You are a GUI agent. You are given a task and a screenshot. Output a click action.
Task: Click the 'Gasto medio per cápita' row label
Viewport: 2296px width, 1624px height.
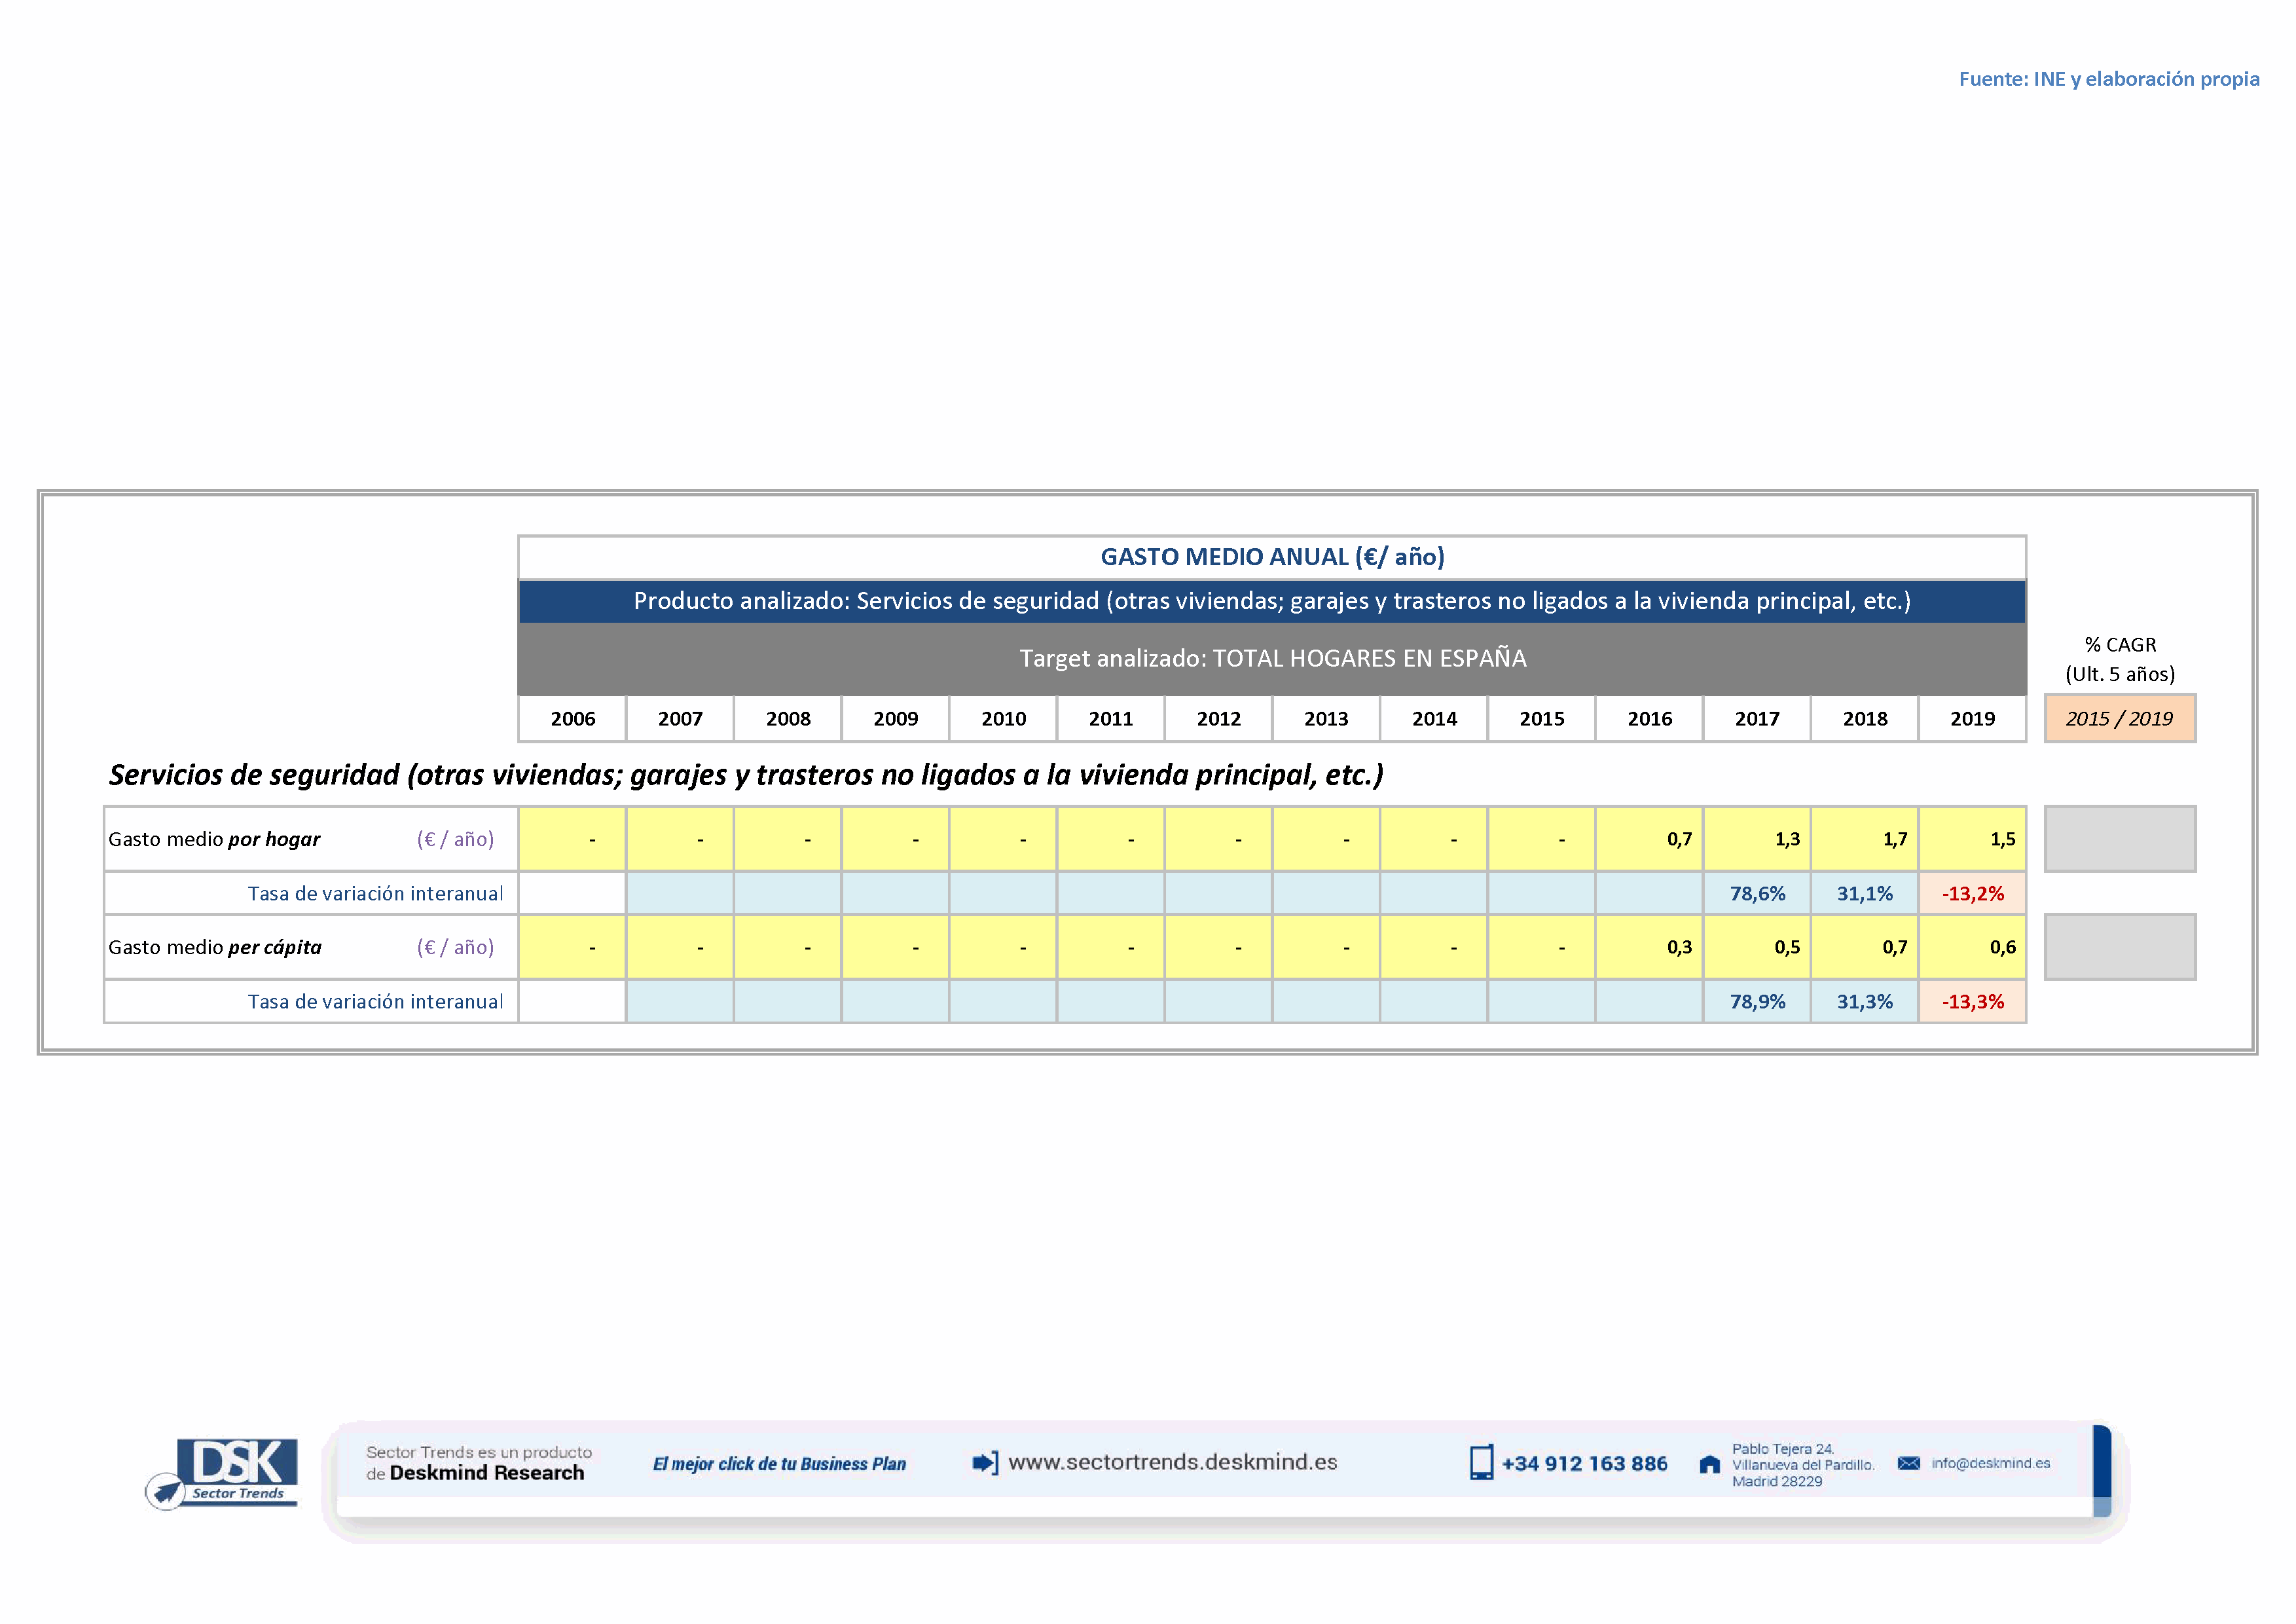[x=215, y=947]
